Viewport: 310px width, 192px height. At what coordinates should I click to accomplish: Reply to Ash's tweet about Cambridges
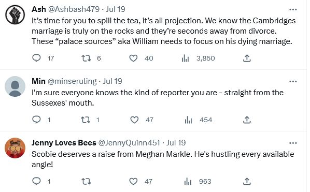point(37,58)
